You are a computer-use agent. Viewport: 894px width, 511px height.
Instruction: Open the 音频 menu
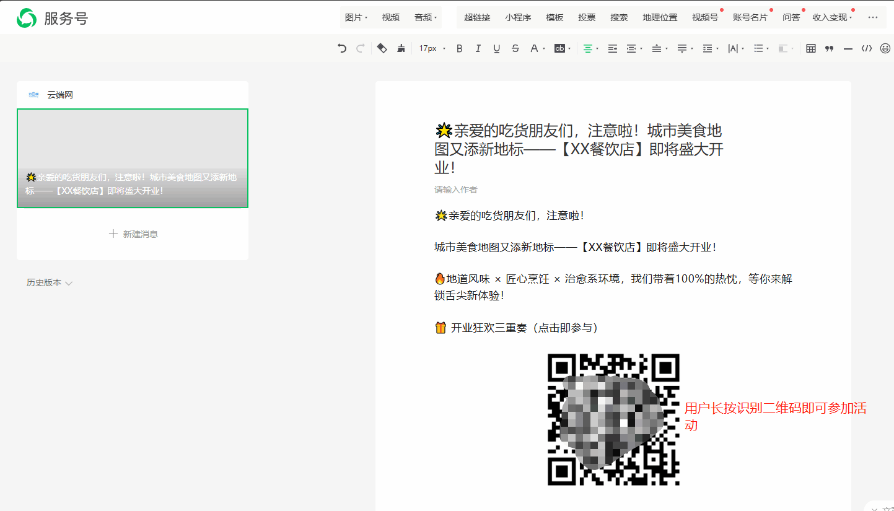pyautogui.click(x=426, y=17)
